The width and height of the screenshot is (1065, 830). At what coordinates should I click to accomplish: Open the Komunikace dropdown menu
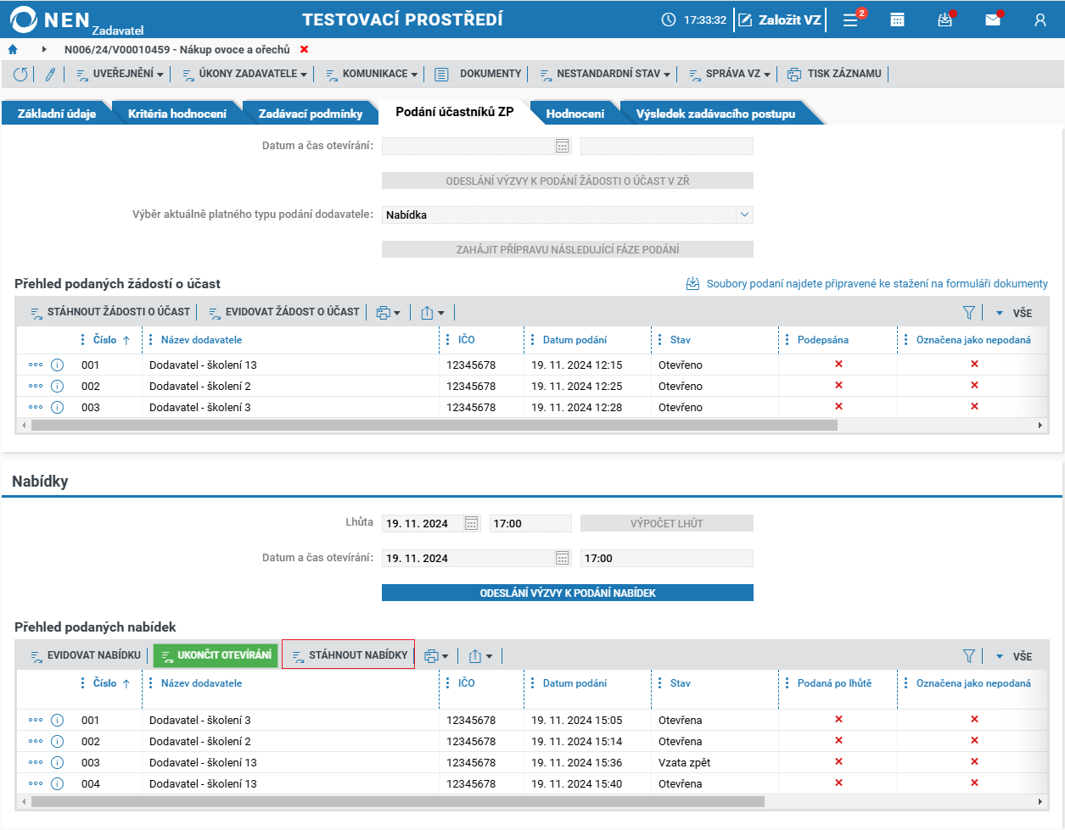pos(372,74)
